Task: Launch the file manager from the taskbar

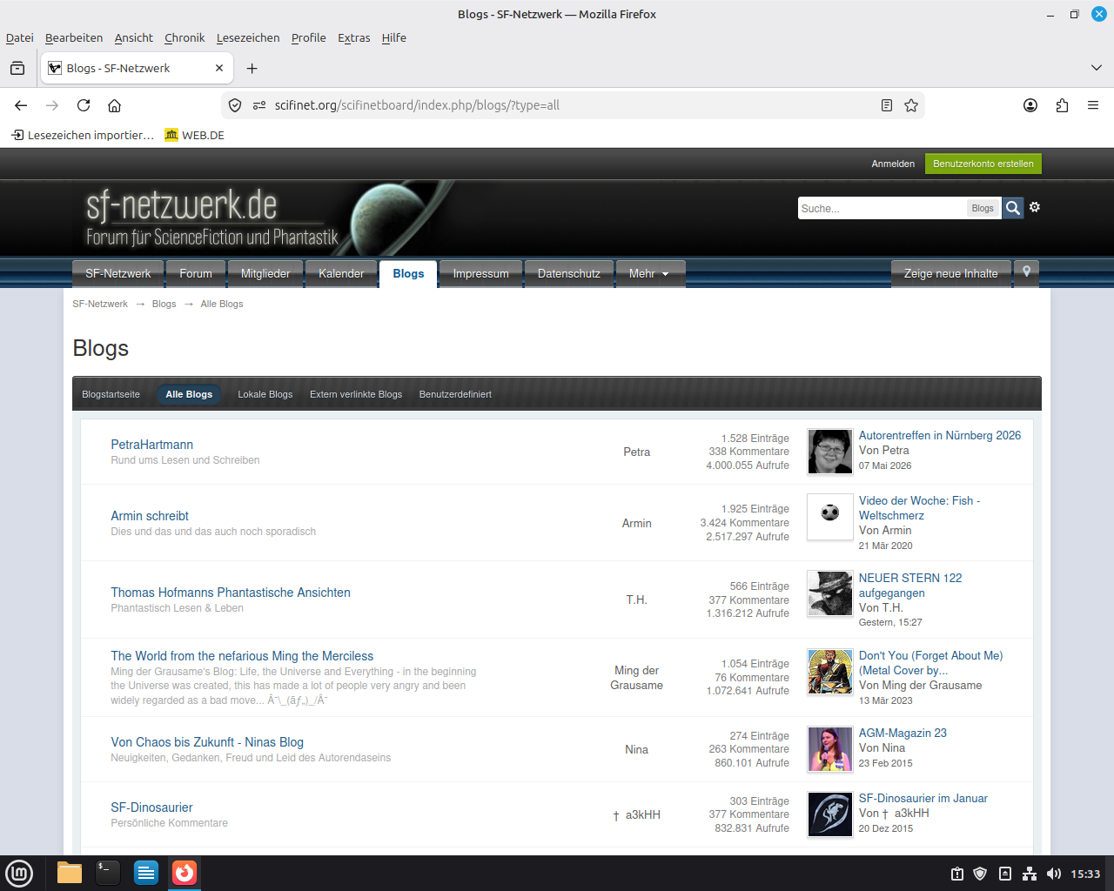Action: (x=70, y=873)
